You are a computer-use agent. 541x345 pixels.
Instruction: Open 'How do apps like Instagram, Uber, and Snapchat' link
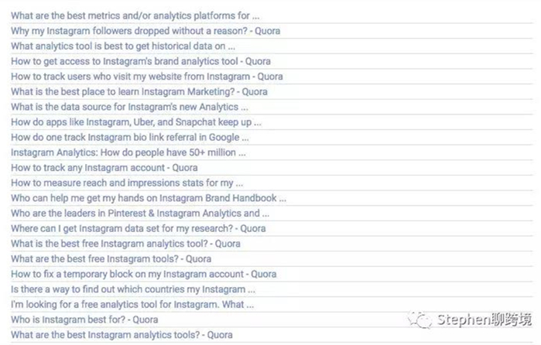point(136,122)
